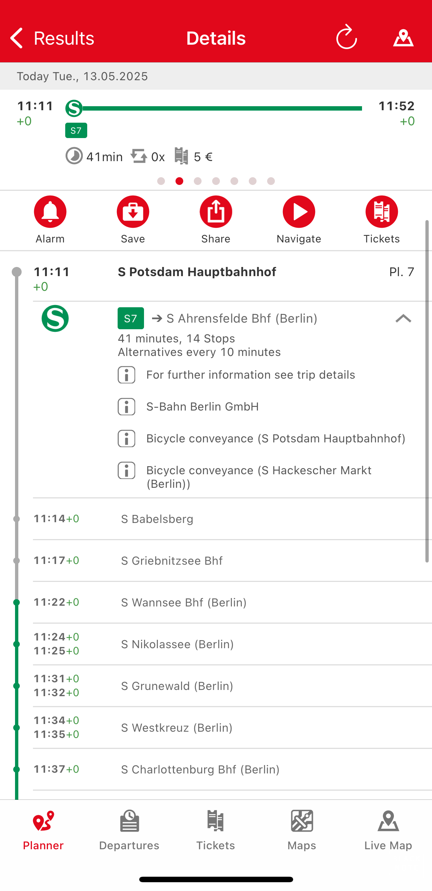Viewport: 432px width, 891px height.
Task: Go back to Results
Action: pos(52,38)
